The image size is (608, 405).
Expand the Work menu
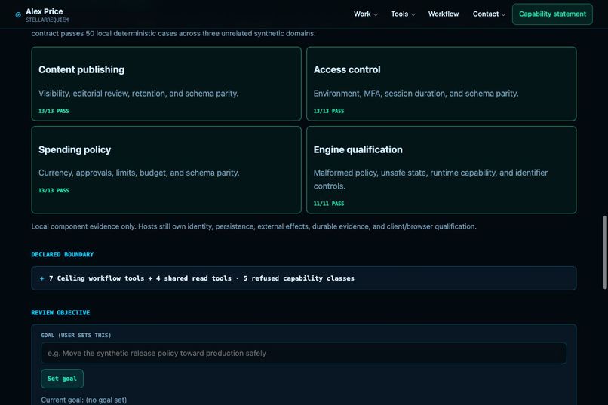pos(365,14)
